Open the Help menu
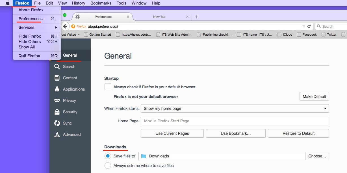 coord(156,3)
